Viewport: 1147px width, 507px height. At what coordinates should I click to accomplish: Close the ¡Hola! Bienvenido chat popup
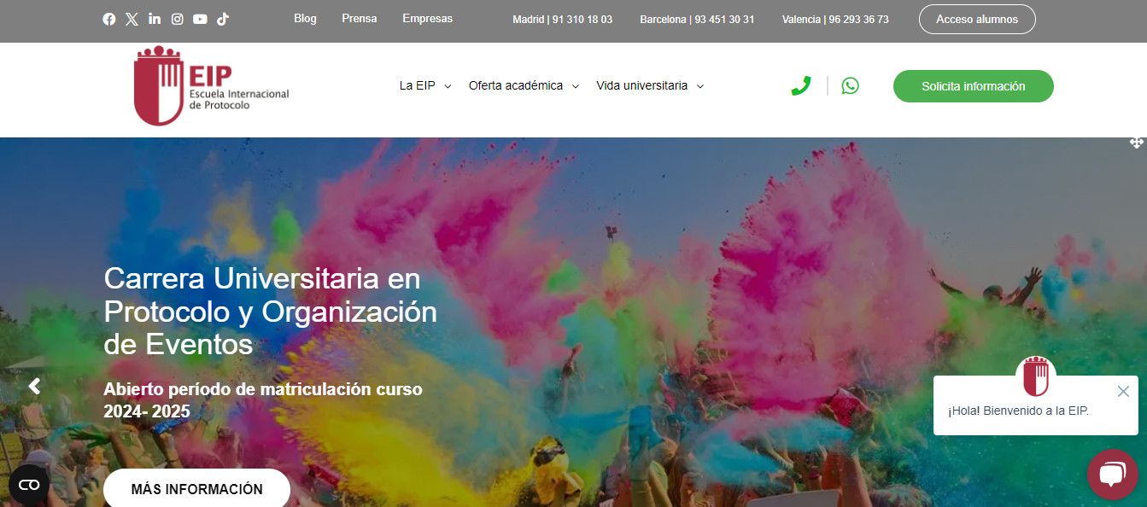click(1123, 392)
